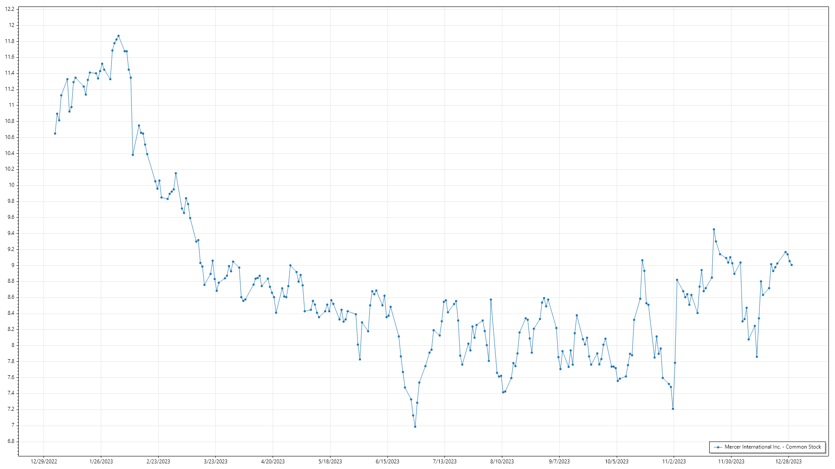Click the 9/7/2023 x-axis date label
835x469 pixels.
pos(559,462)
